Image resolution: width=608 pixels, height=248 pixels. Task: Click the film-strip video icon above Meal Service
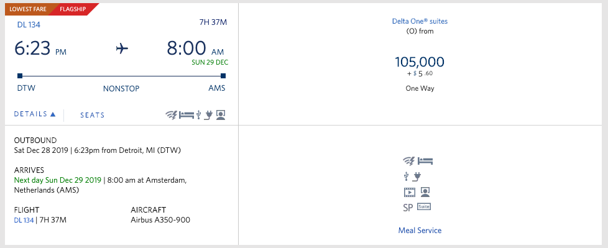(410, 192)
